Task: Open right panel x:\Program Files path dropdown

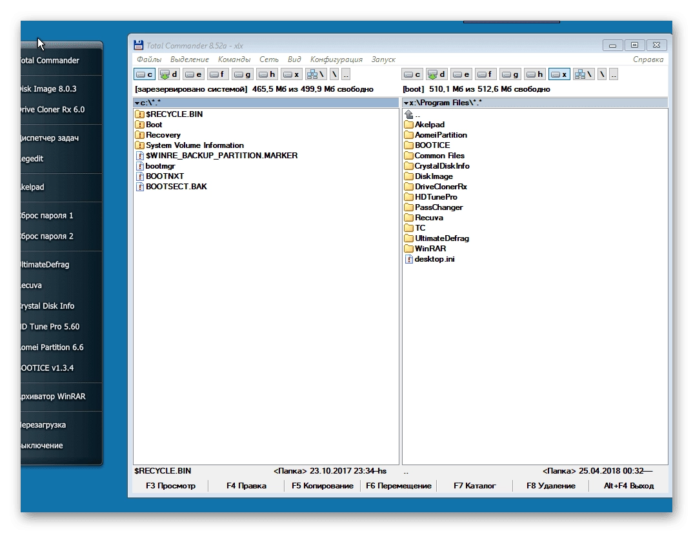Action: click(x=406, y=103)
